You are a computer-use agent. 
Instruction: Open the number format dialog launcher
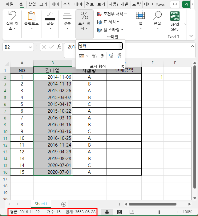pos(123,67)
